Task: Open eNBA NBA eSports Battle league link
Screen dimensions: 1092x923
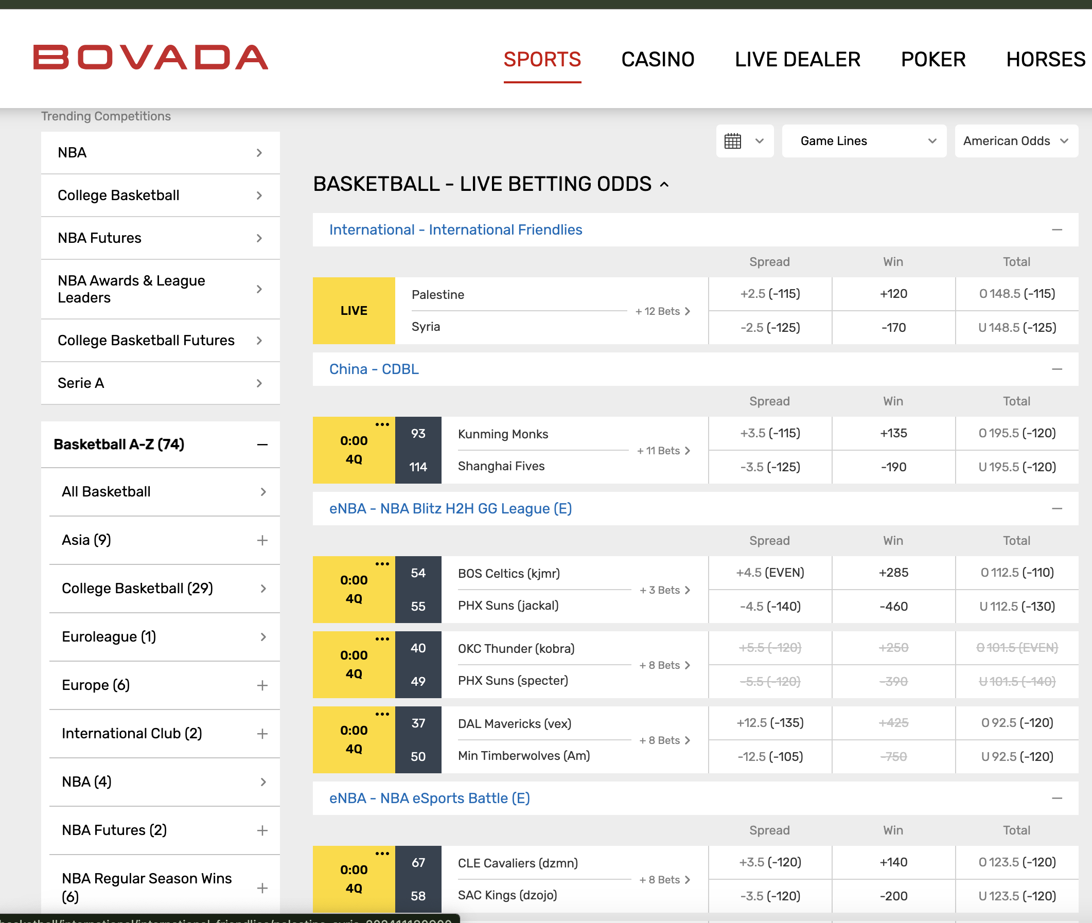Action: click(429, 798)
